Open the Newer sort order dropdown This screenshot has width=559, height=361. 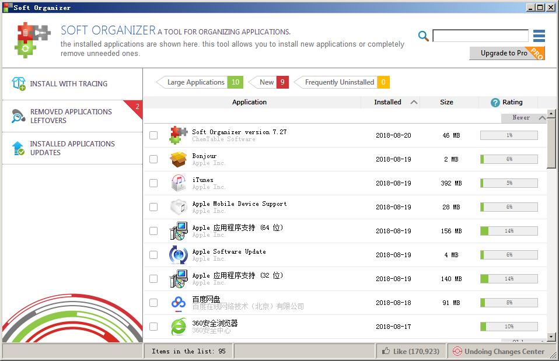[523, 118]
